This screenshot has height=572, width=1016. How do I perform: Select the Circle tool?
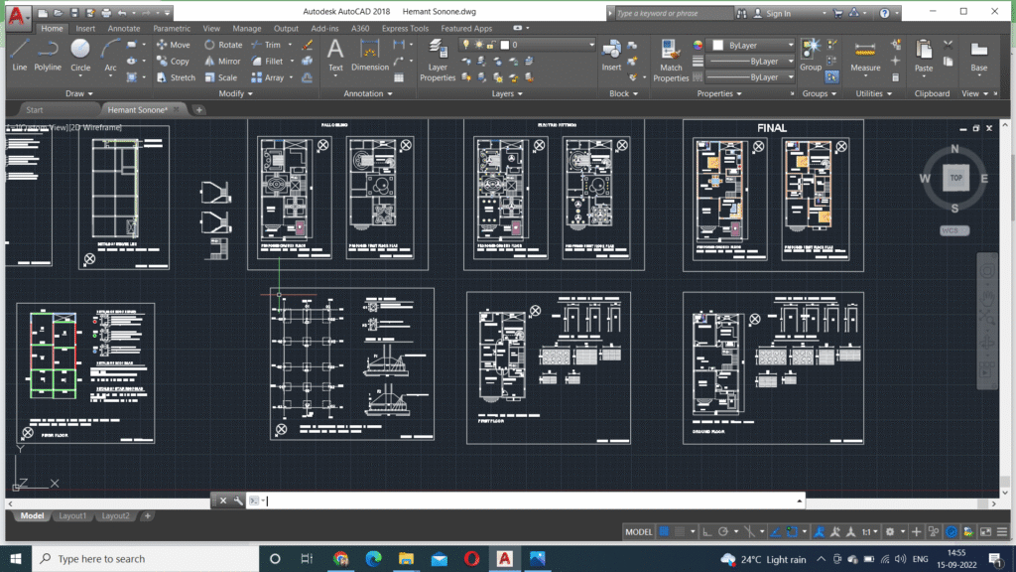[x=80, y=55]
